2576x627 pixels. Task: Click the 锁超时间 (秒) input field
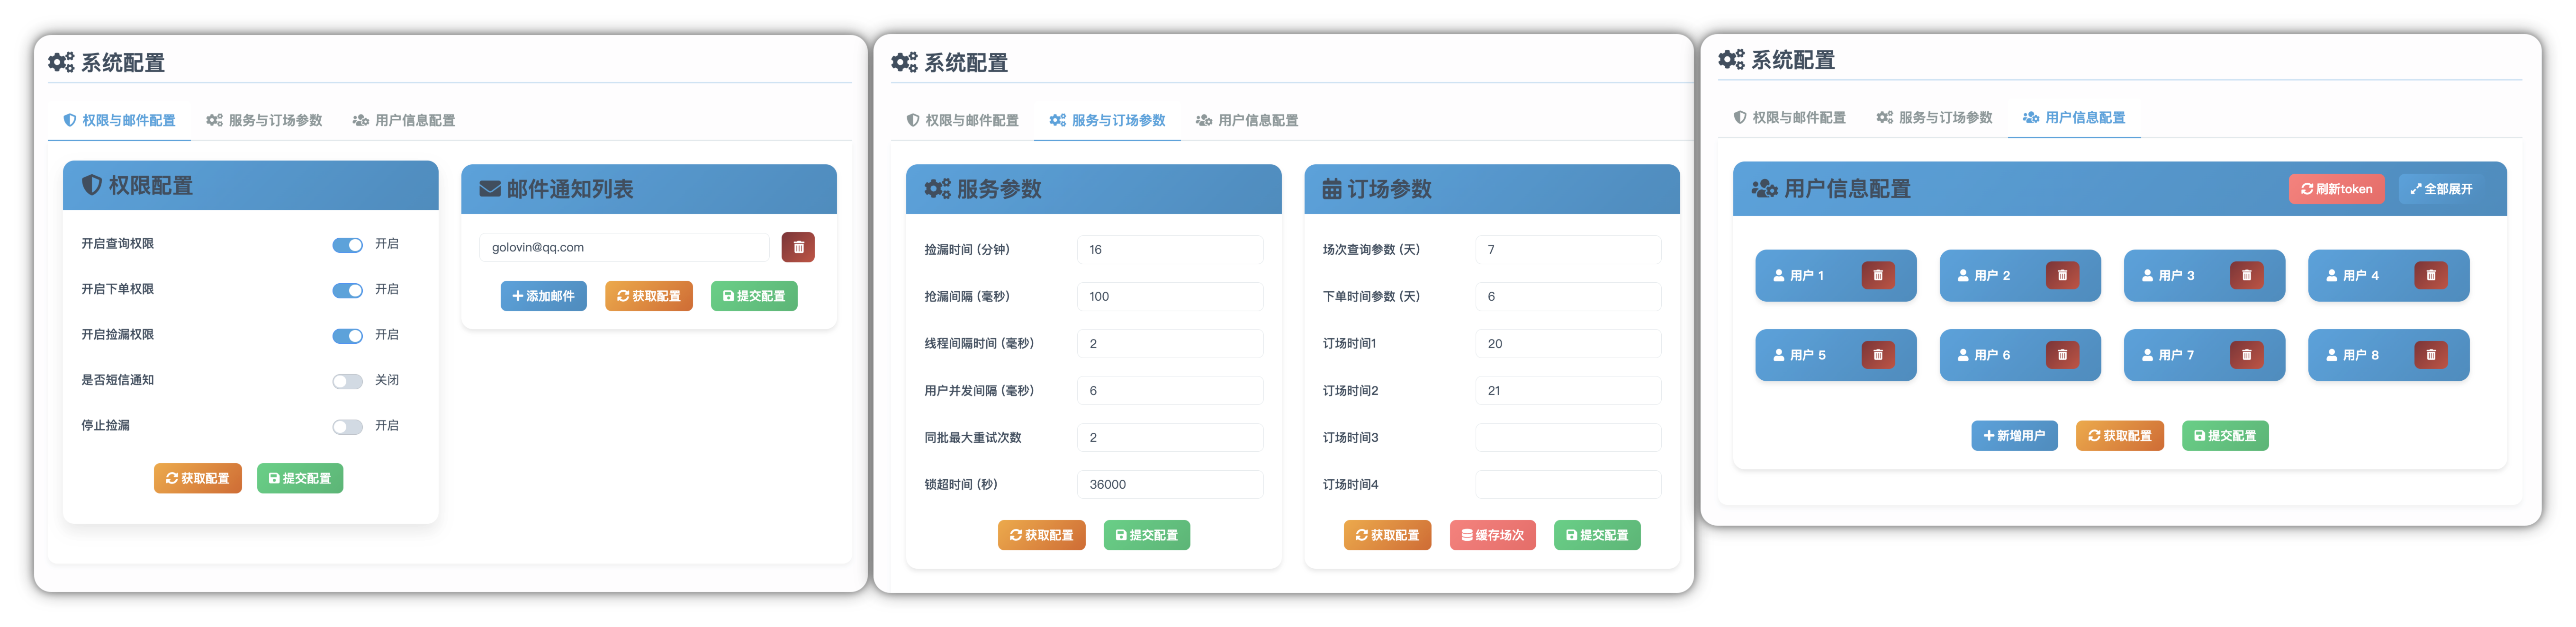coord(1170,484)
